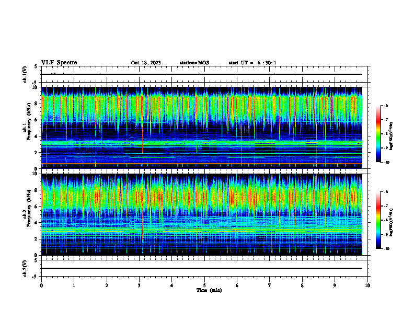The height and width of the screenshot is (320, 414).
Task: Click the "start UT = 6 :30: 1" text
Action: pos(252,63)
